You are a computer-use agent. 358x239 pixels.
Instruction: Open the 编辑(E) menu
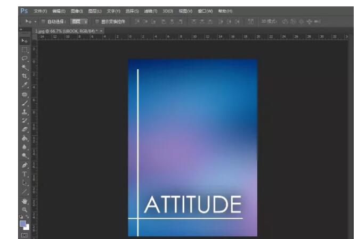[x=59, y=11]
